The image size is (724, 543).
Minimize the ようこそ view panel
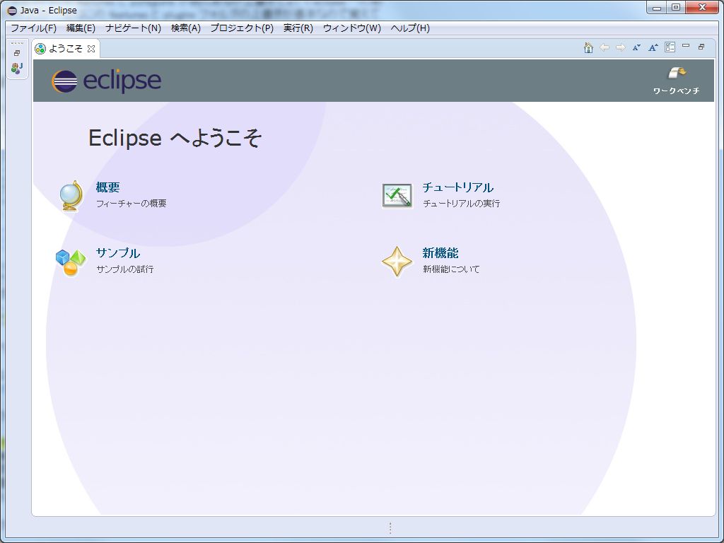(686, 46)
